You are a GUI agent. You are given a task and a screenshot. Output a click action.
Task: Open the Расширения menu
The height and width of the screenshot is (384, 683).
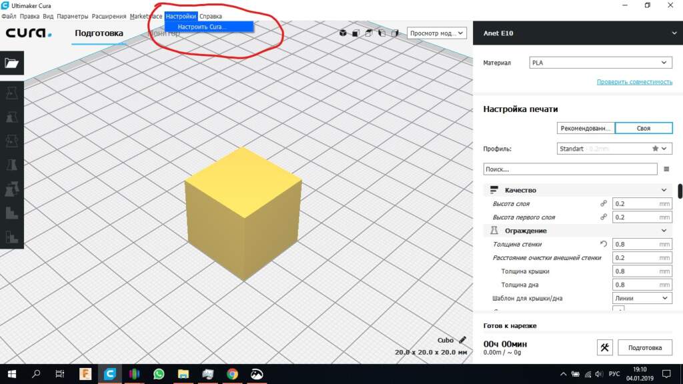(109, 16)
